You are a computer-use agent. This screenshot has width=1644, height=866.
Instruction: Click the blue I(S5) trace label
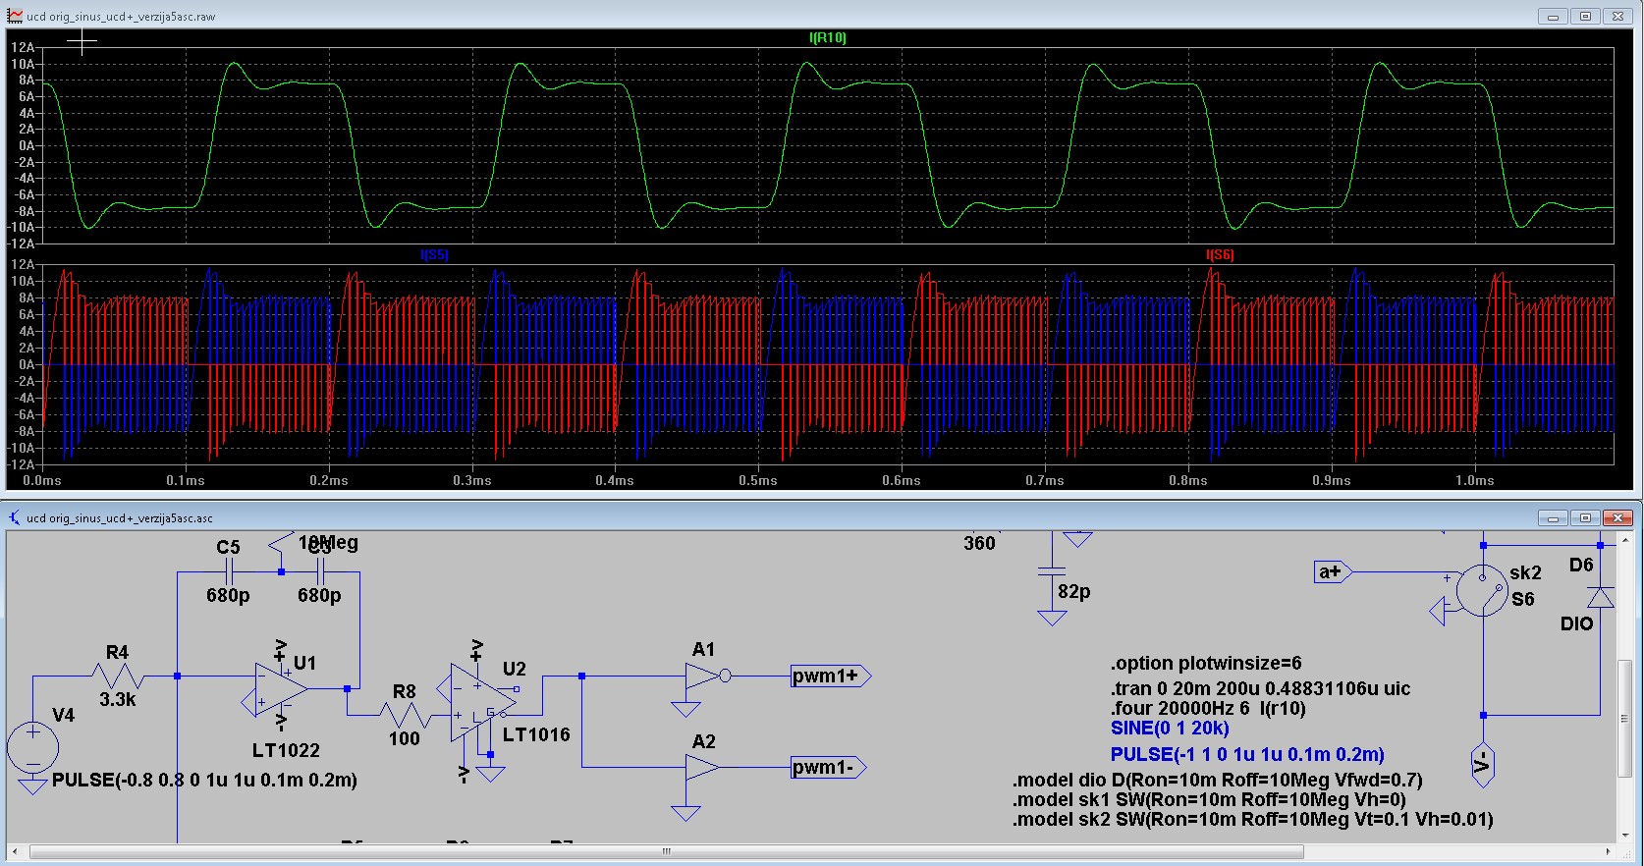tap(434, 254)
